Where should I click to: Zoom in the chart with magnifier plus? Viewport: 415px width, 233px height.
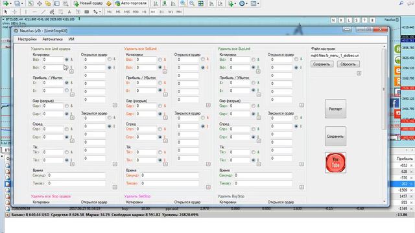pyautogui.click(x=183, y=3)
